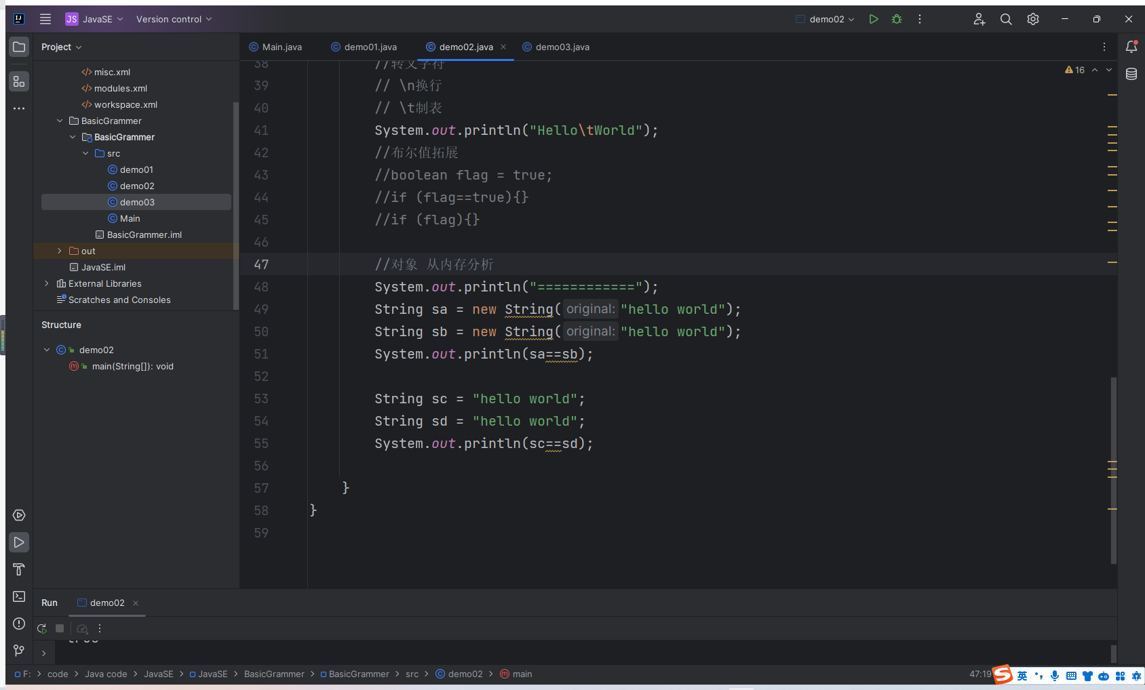This screenshot has height=690, width=1145.
Task: Open the Project view dropdown
Action: tap(61, 47)
